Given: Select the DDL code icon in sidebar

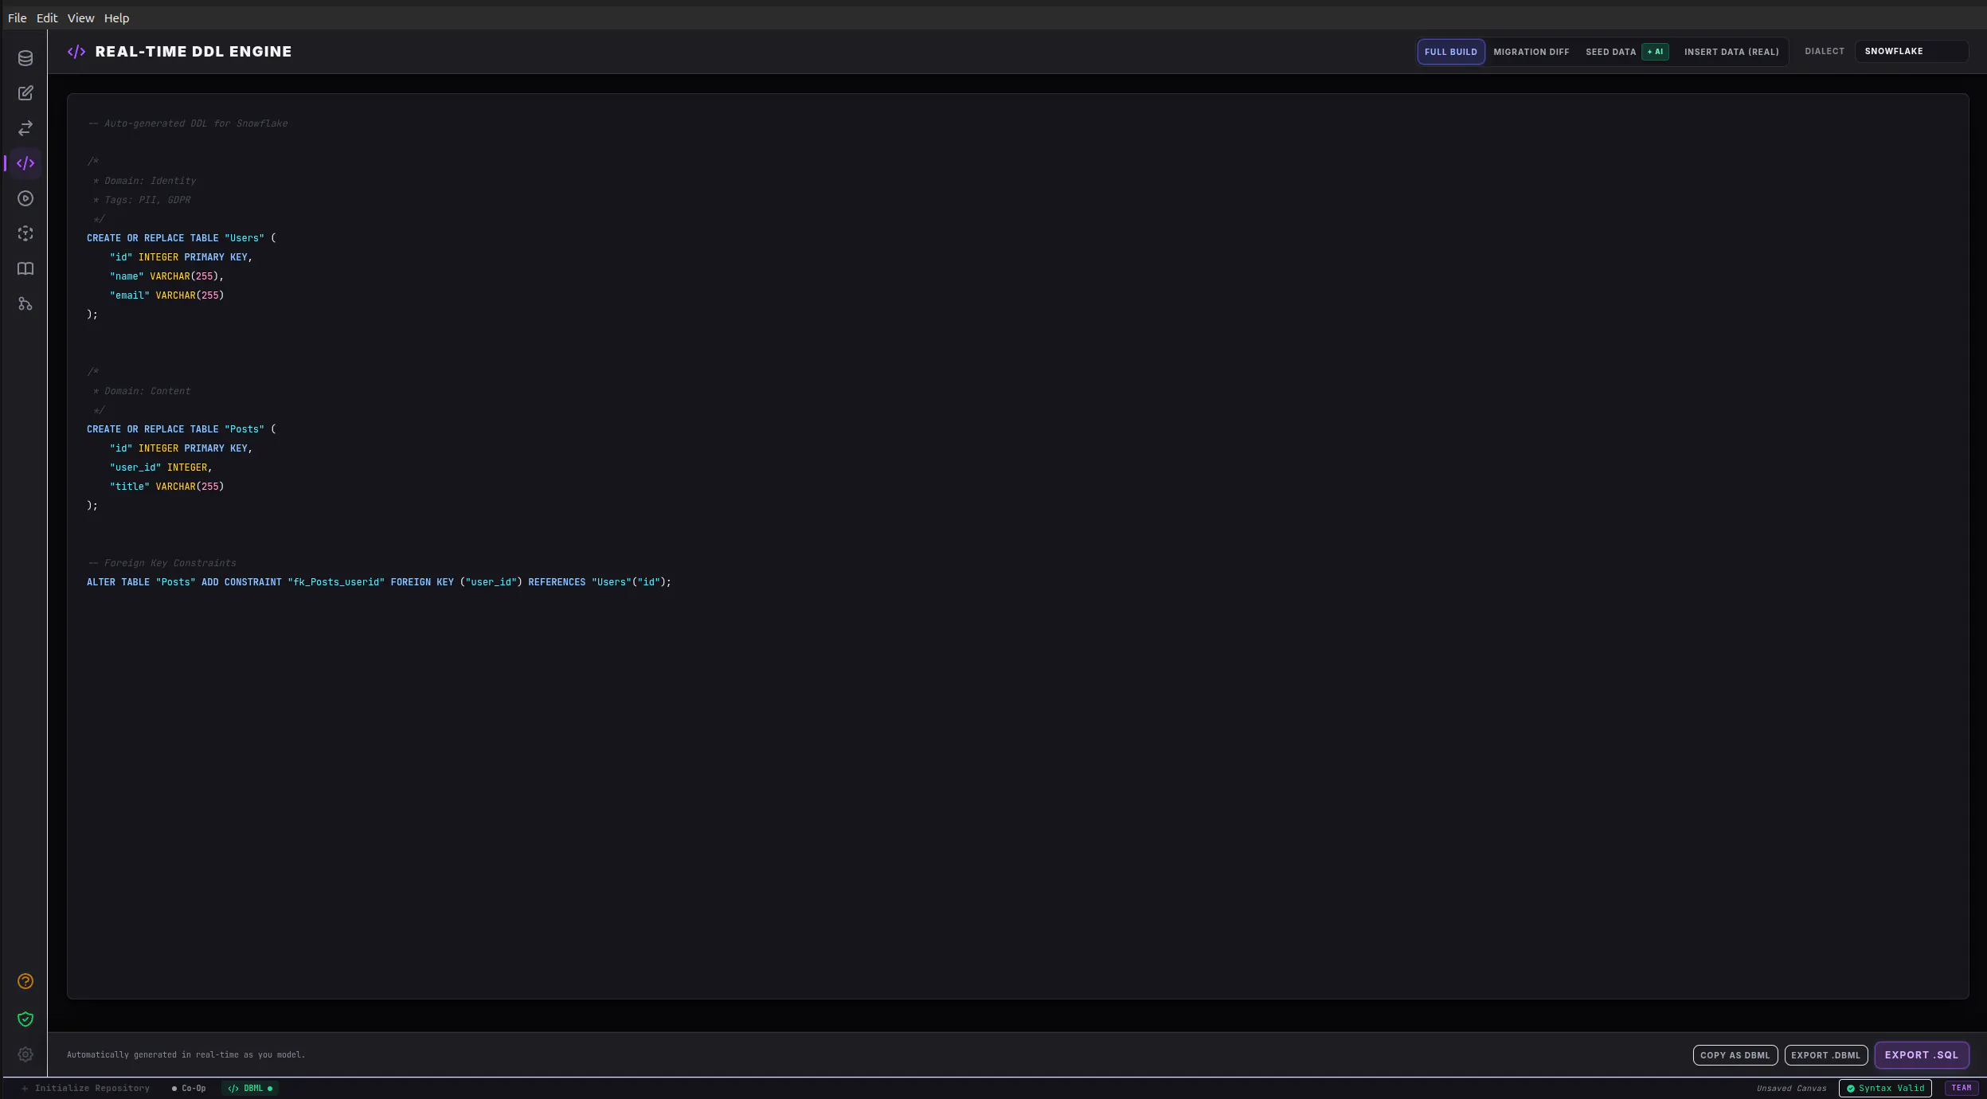Looking at the screenshot, I should 25,163.
